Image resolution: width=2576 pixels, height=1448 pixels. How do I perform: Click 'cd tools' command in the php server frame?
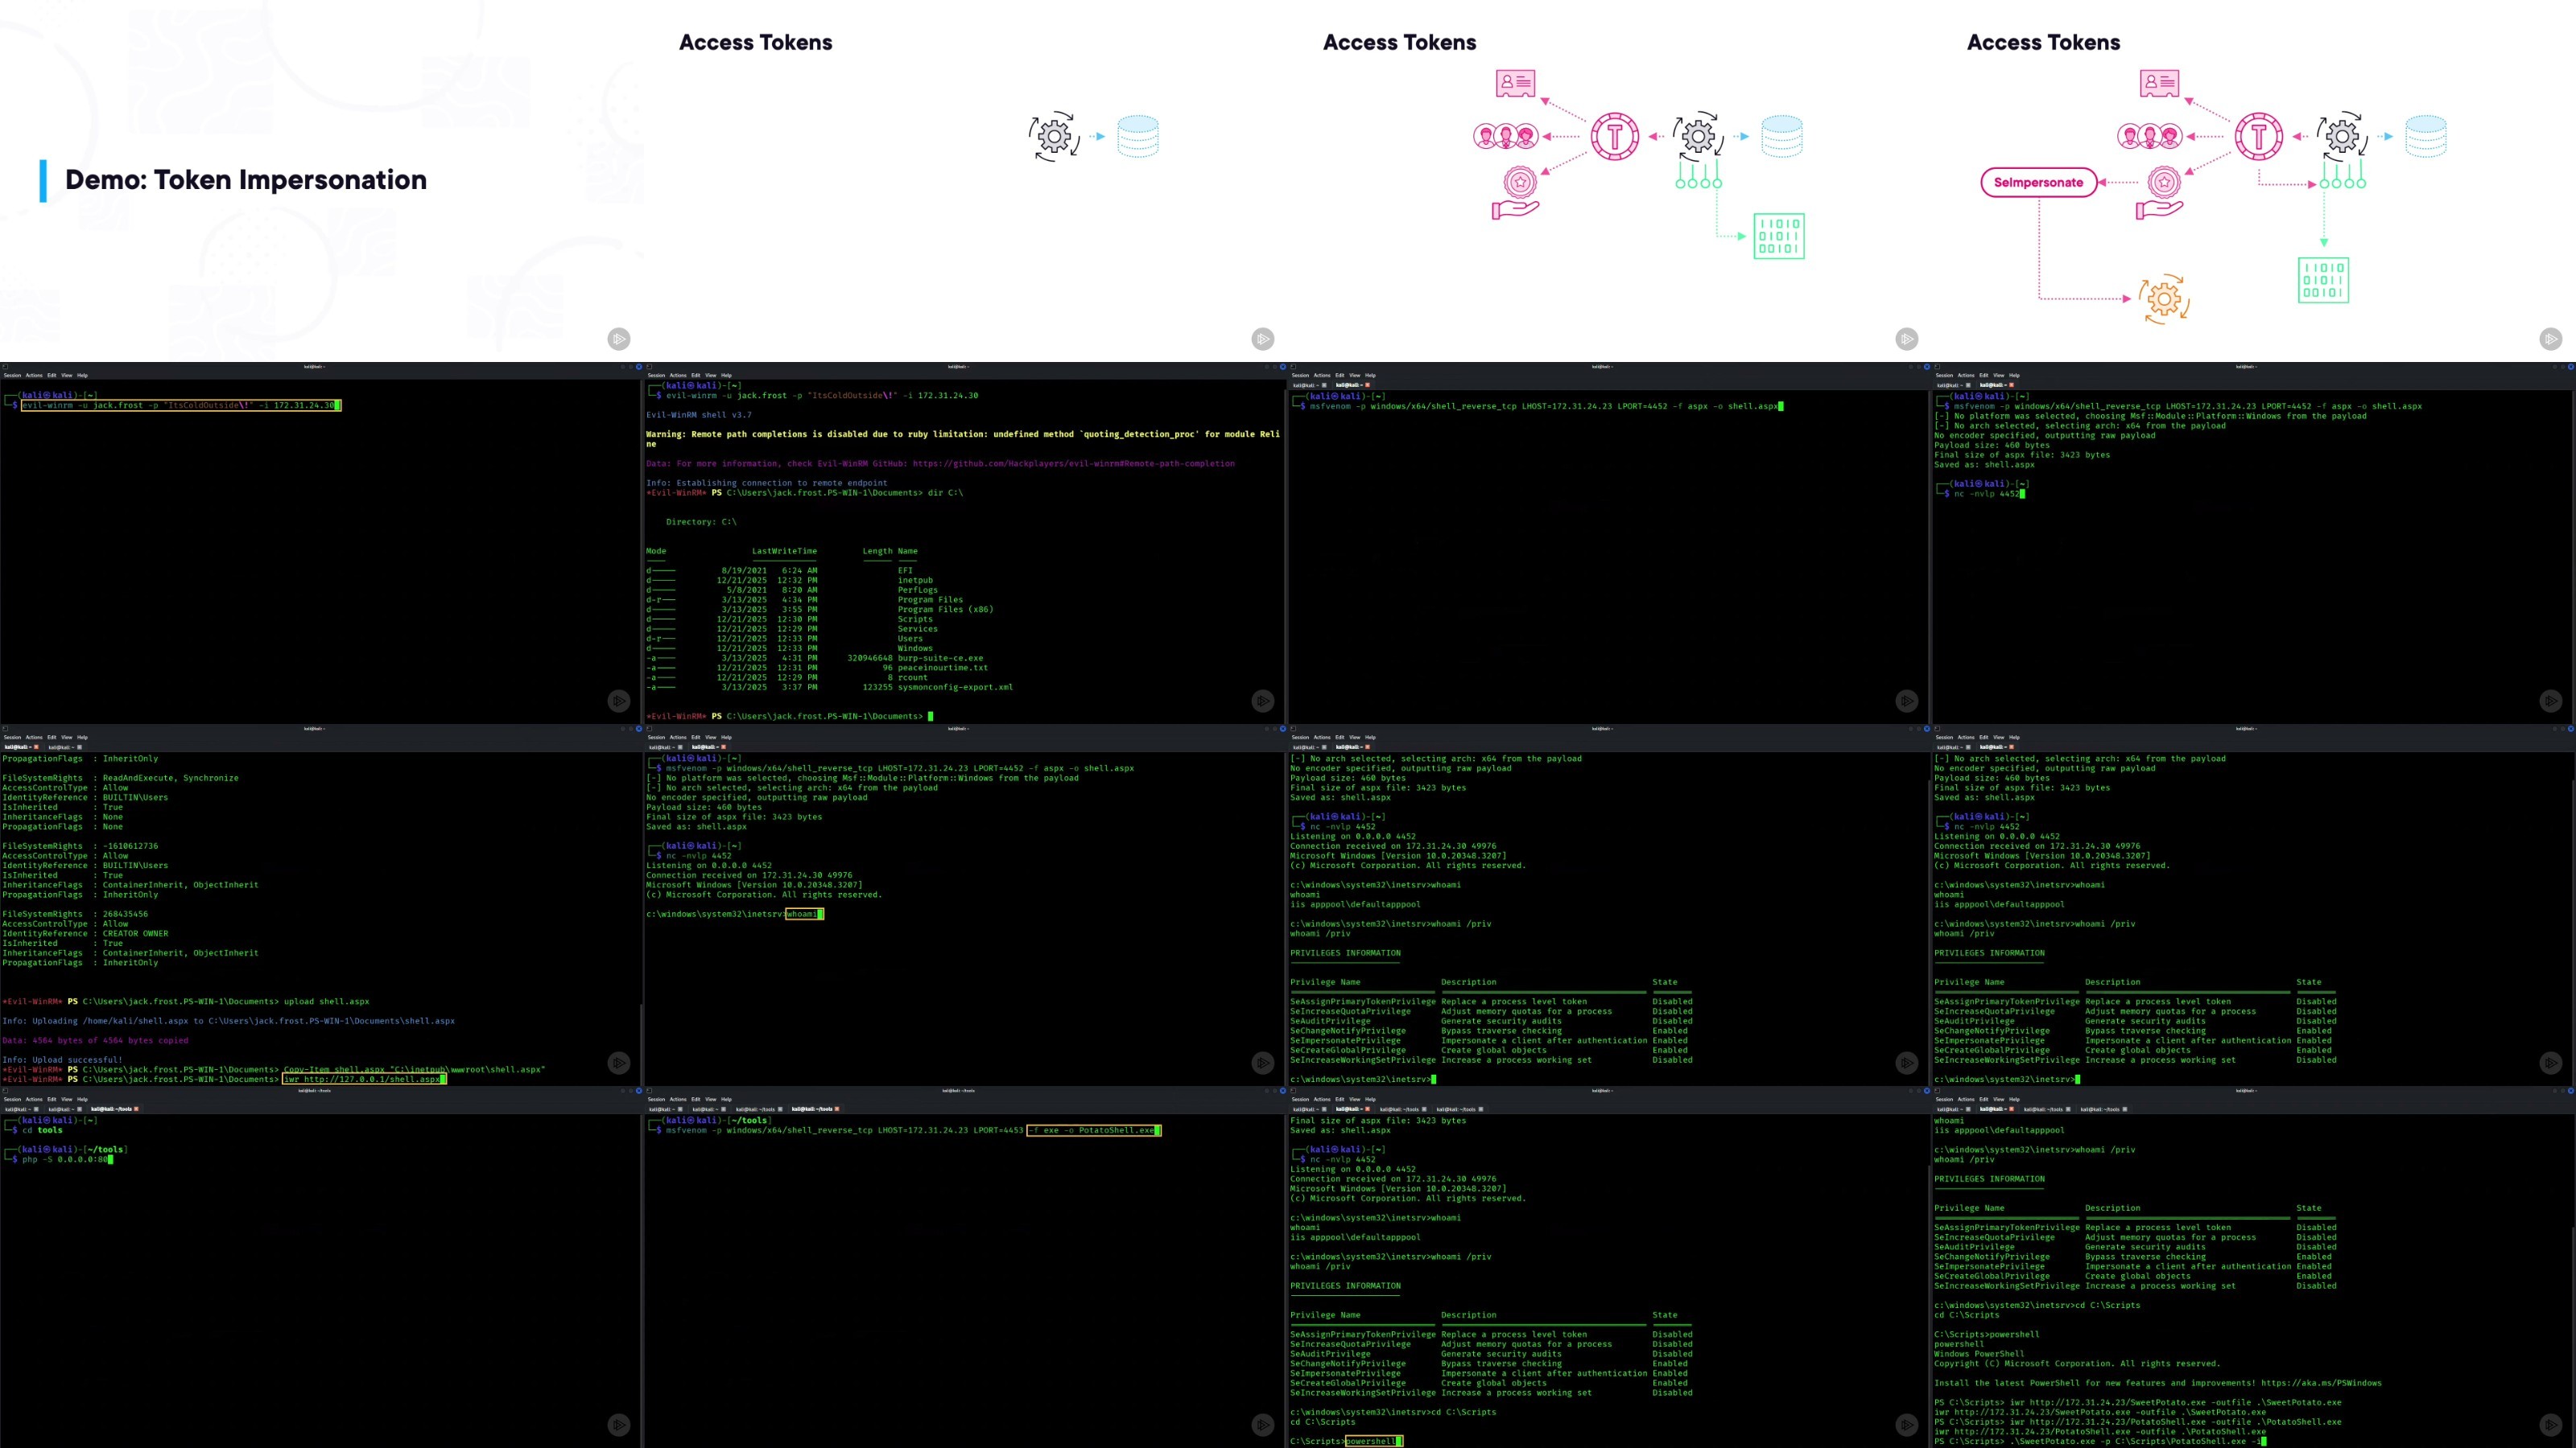coord(42,1130)
